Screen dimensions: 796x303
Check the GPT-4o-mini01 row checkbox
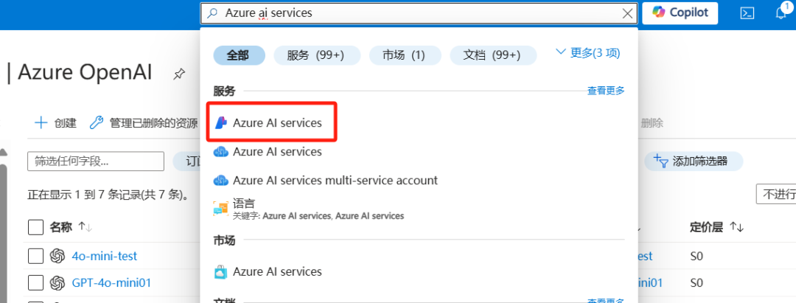pos(35,282)
